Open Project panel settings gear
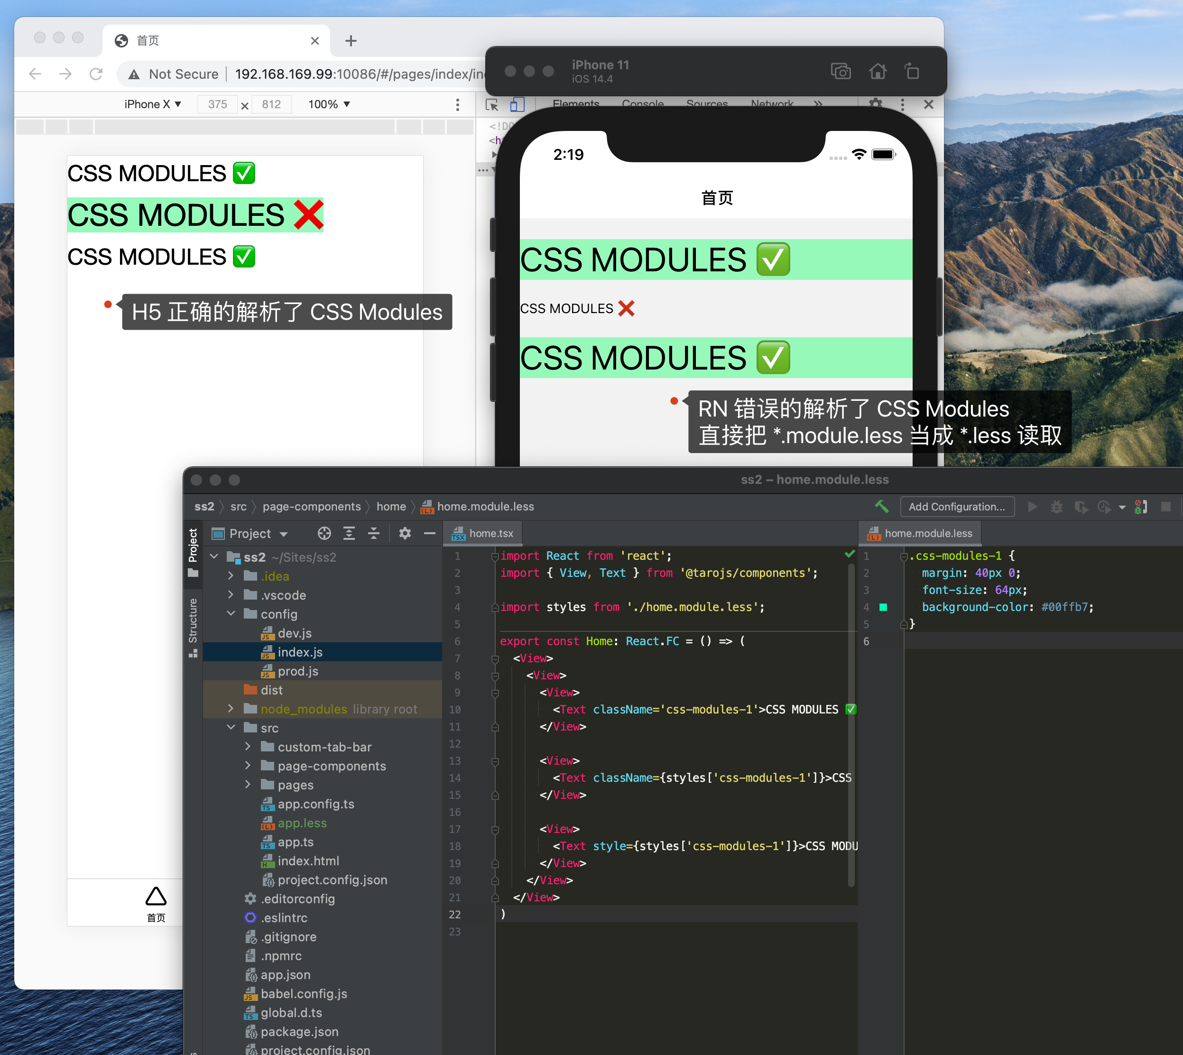Image resolution: width=1183 pixels, height=1055 pixels. click(405, 533)
